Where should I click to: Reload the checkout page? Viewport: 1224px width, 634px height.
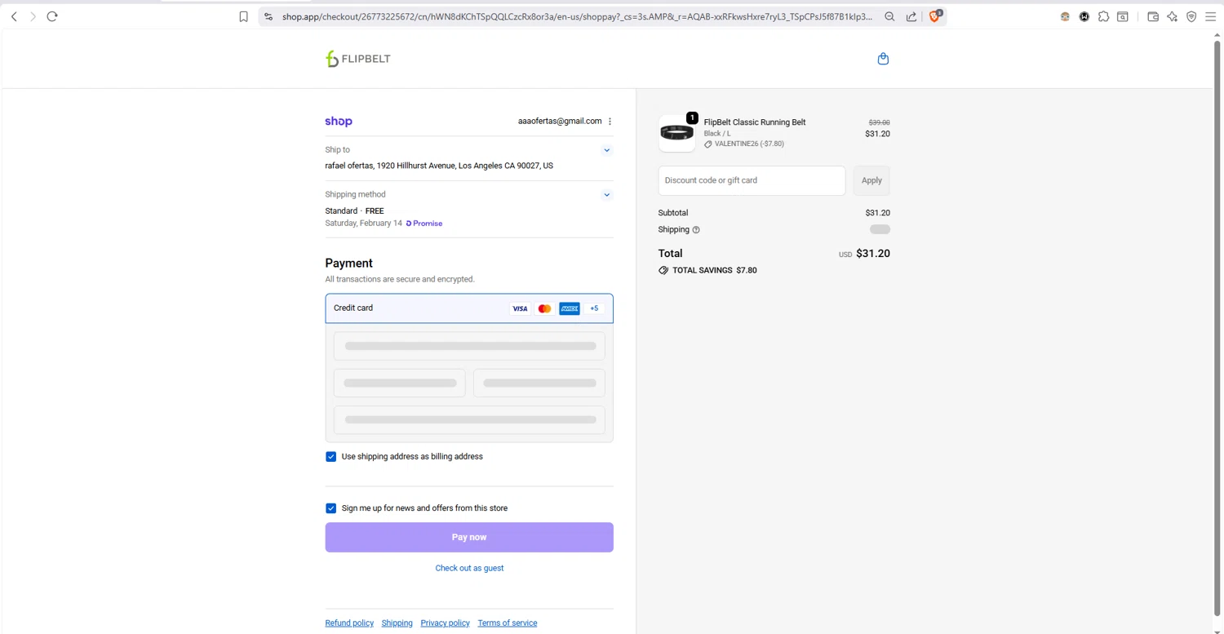point(52,16)
